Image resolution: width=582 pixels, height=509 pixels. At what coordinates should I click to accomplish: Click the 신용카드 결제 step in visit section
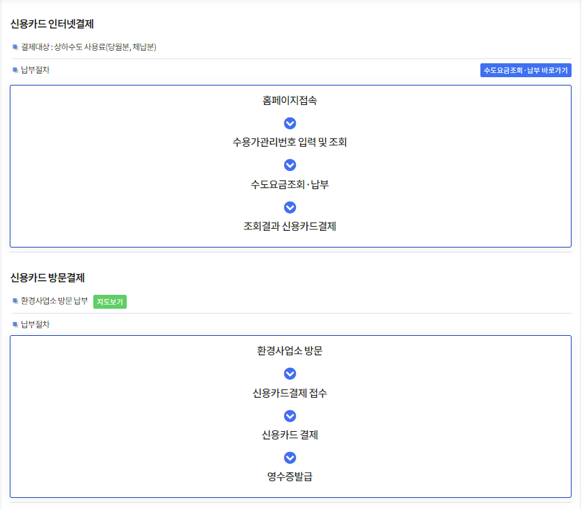click(290, 436)
